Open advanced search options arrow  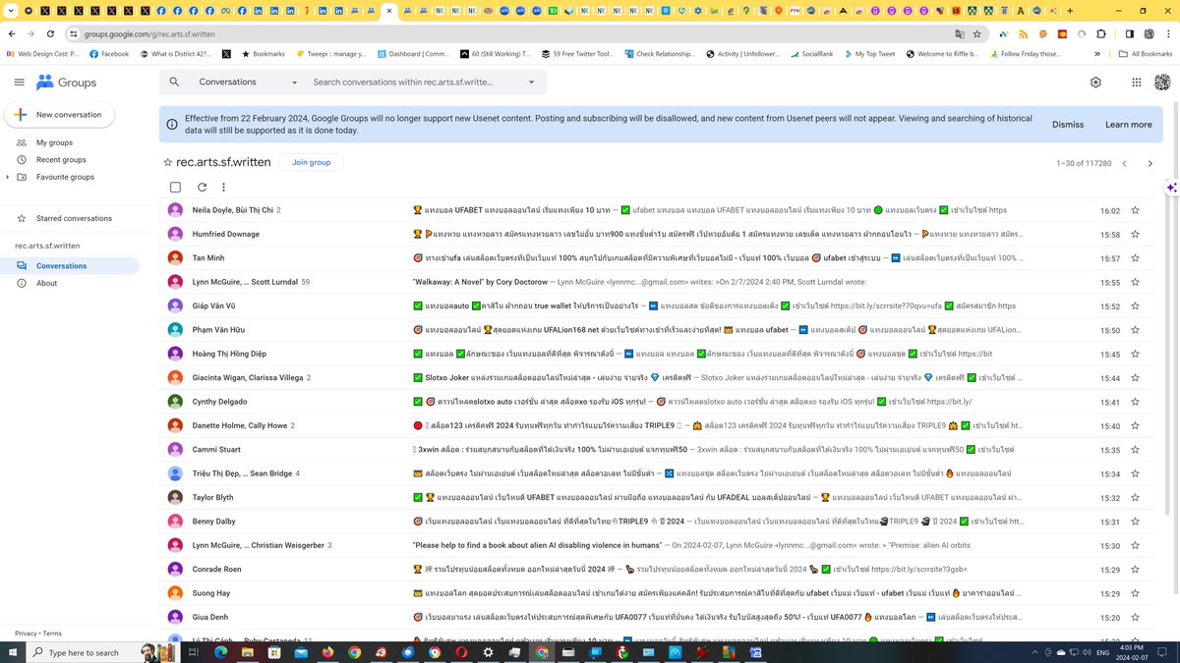pyautogui.click(x=531, y=83)
